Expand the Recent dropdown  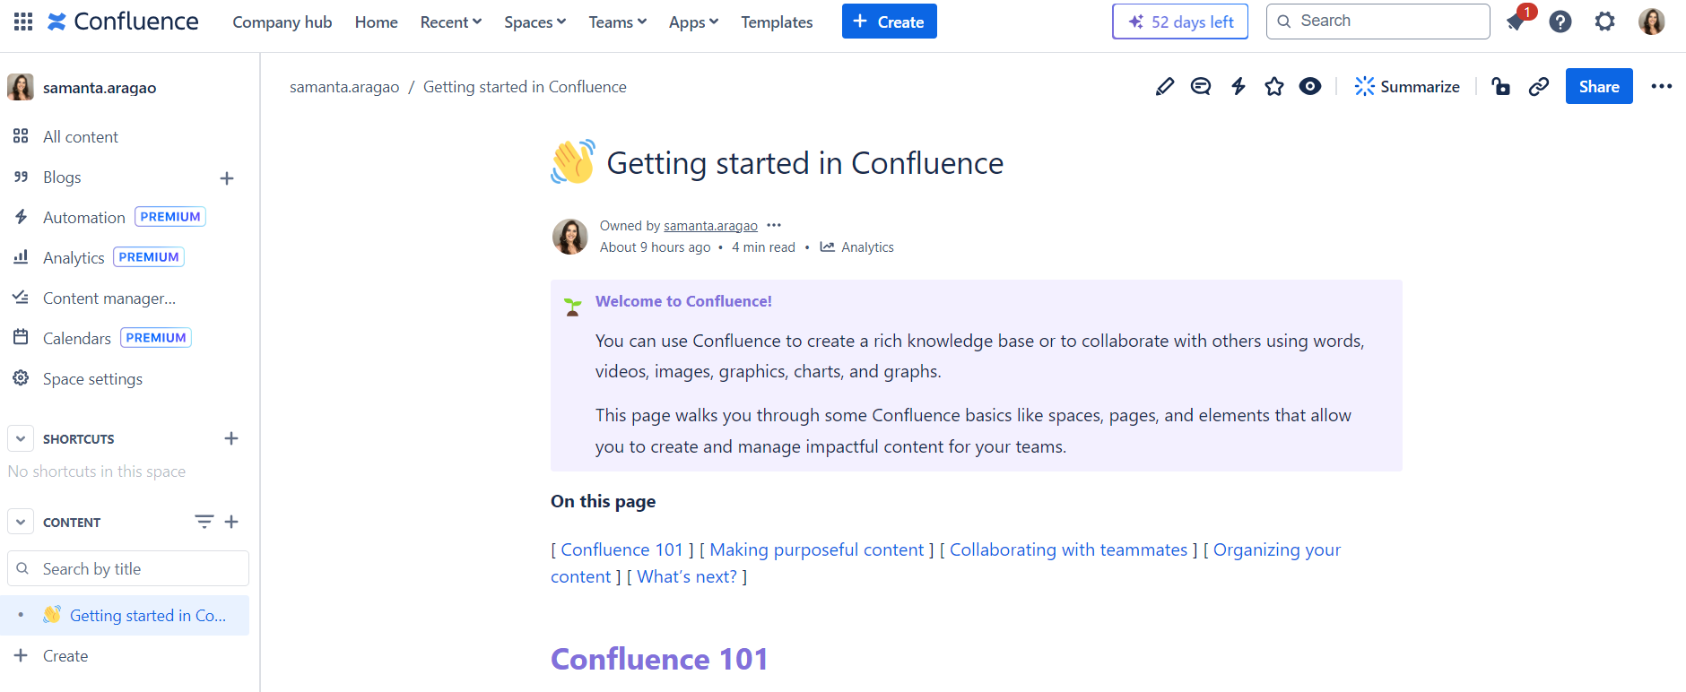pos(451,22)
